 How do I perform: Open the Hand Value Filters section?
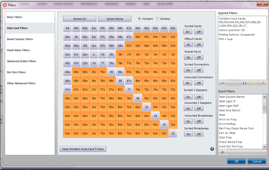[30, 50]
